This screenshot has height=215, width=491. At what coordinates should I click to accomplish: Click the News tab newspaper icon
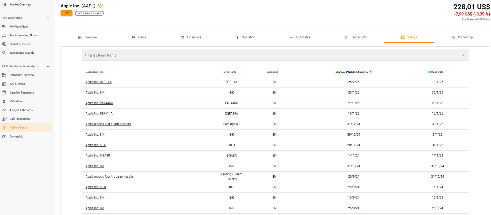[x=134, y=37]
